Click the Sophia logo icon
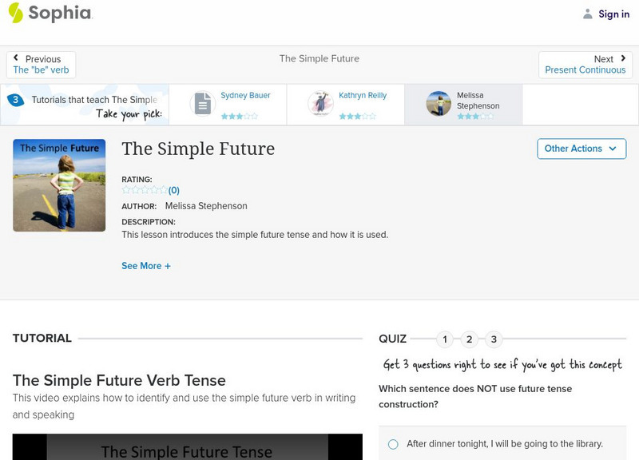The width and height of the screenshot is (639, 460). (x=16, y=13)
